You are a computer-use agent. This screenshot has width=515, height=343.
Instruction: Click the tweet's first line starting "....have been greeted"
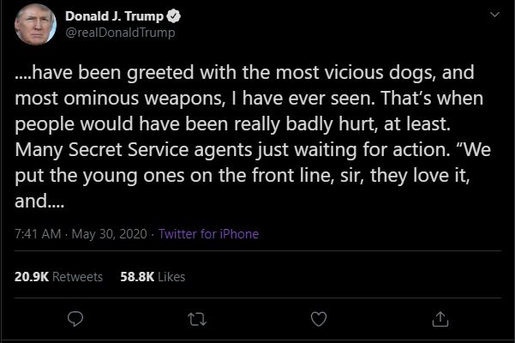point(244,73)
